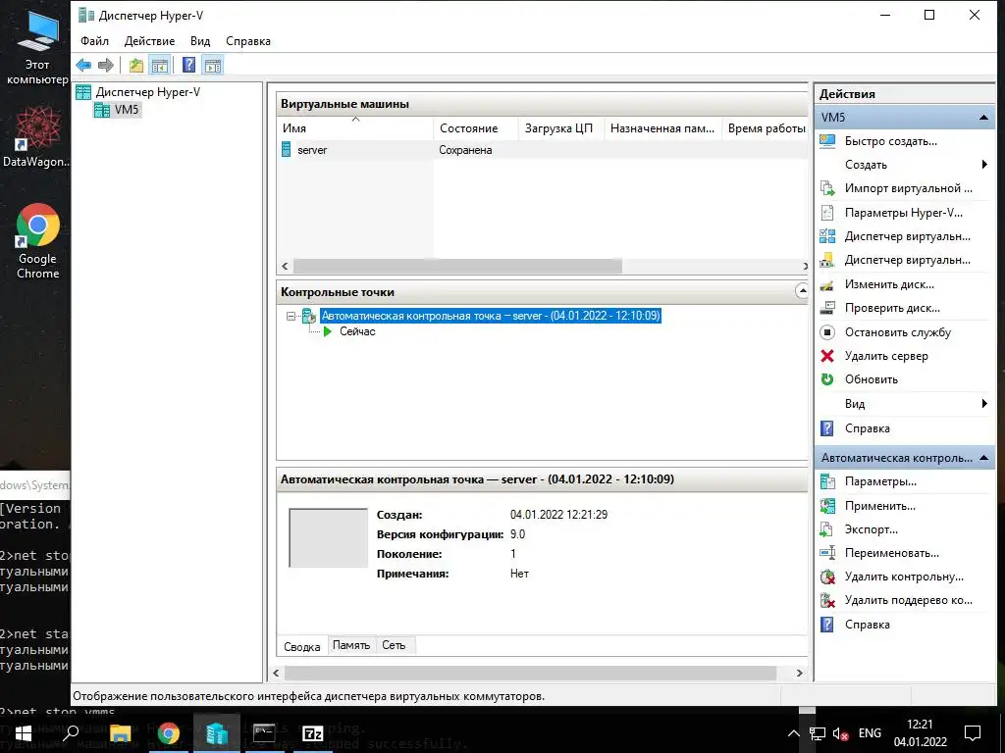Sort by Загрузка ЦП column header
1005x753 pixels.
(x=560, y=128)
